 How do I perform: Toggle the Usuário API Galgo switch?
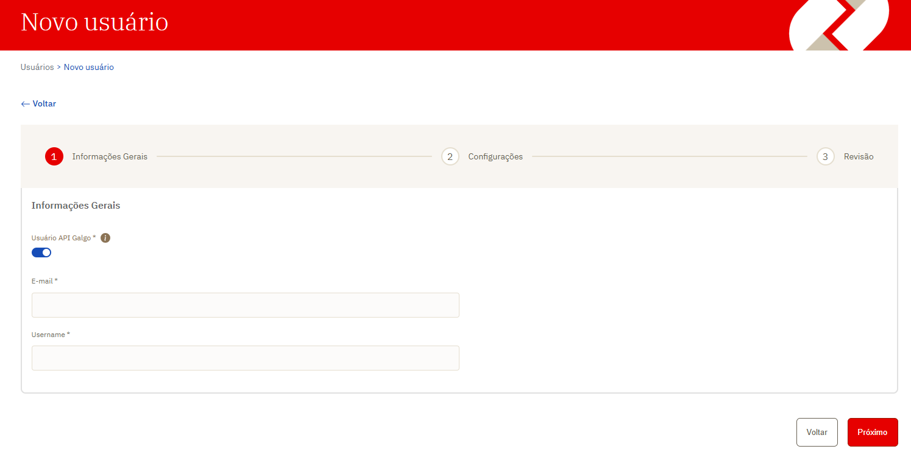point(41,252)
